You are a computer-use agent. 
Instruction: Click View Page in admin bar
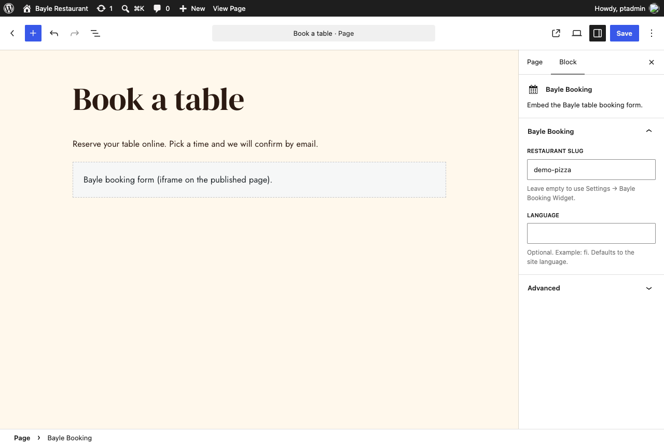(229, 8)
